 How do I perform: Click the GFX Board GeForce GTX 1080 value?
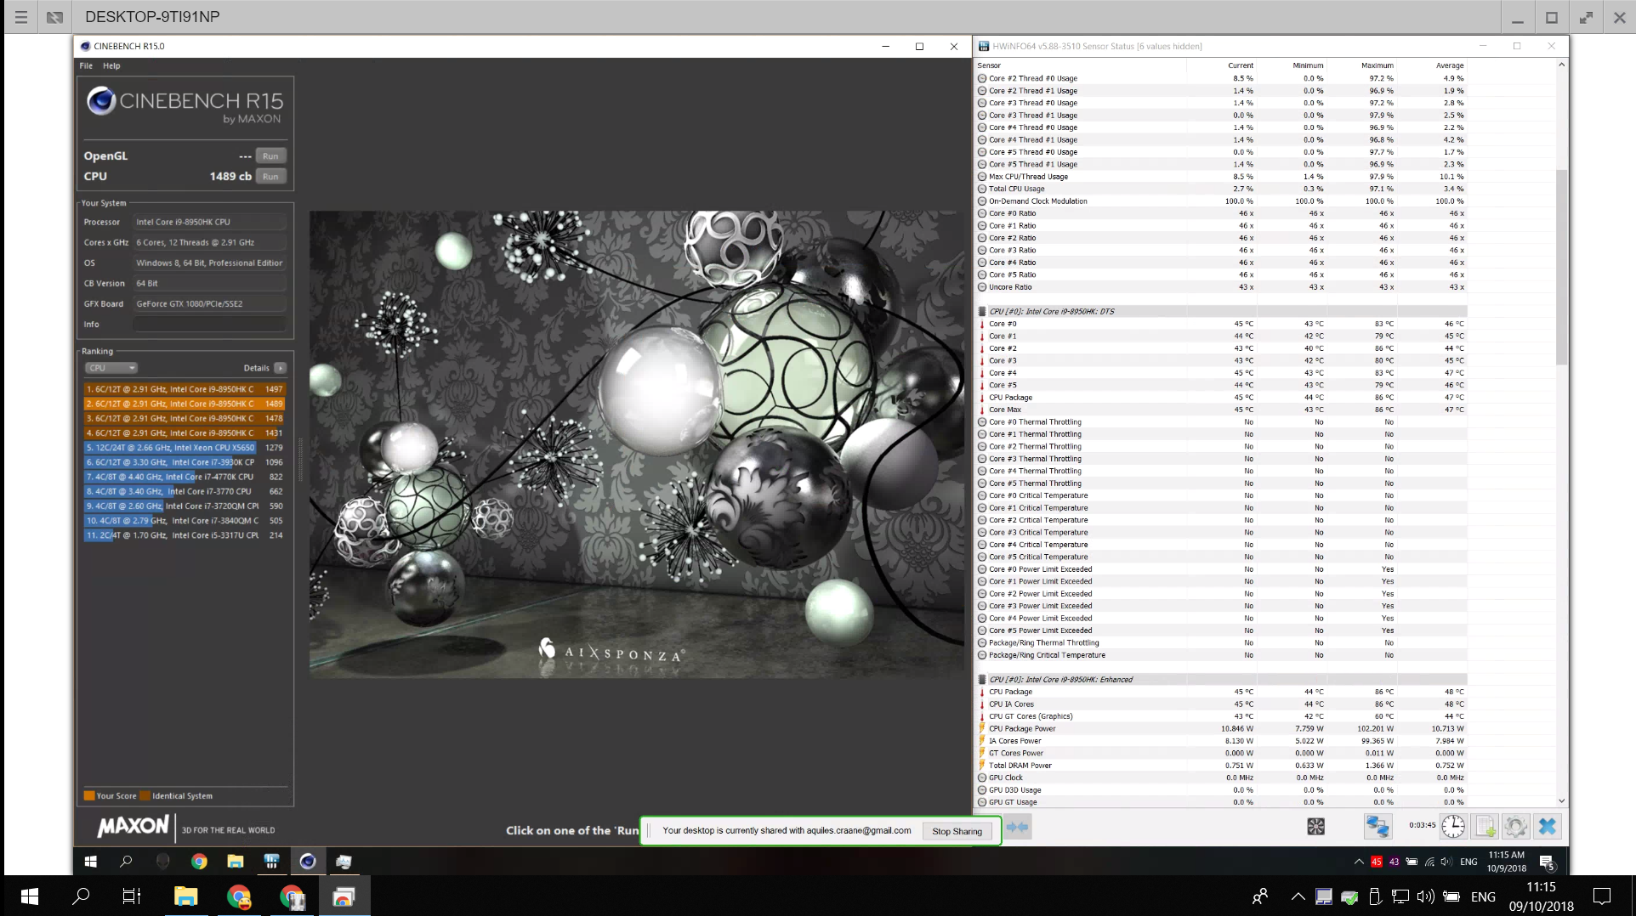208,303
